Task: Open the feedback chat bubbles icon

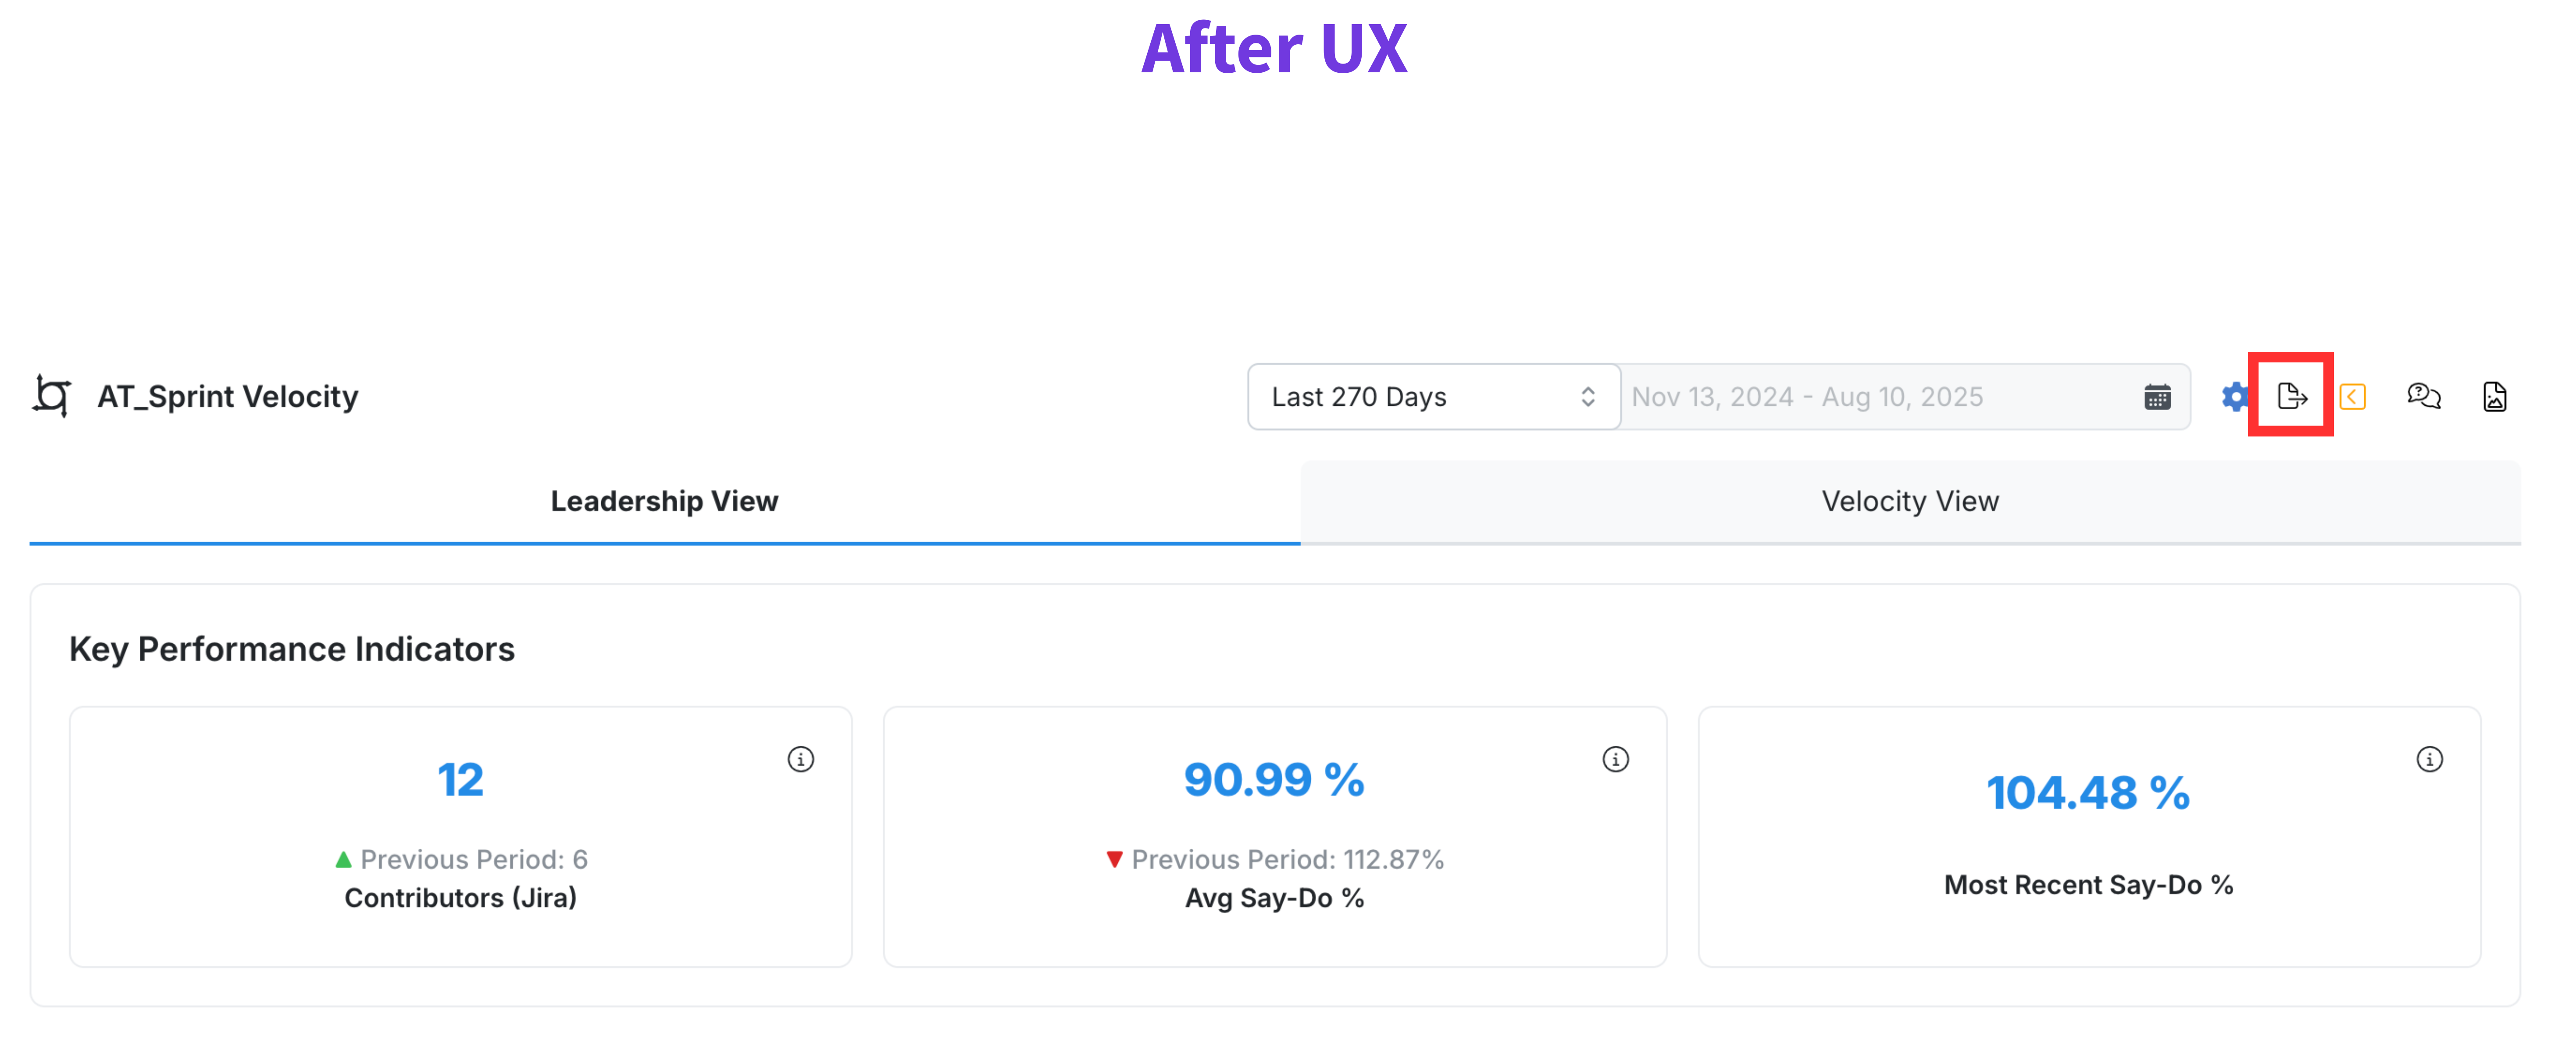Action: tap(2423, 397)
